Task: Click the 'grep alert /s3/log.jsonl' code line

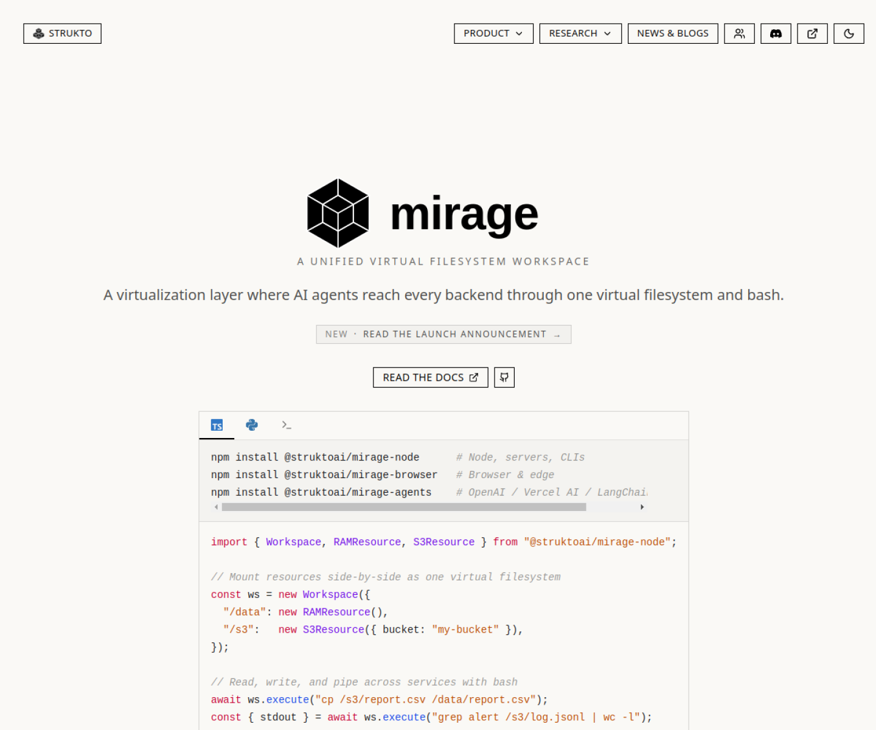Action: [431, 717]
